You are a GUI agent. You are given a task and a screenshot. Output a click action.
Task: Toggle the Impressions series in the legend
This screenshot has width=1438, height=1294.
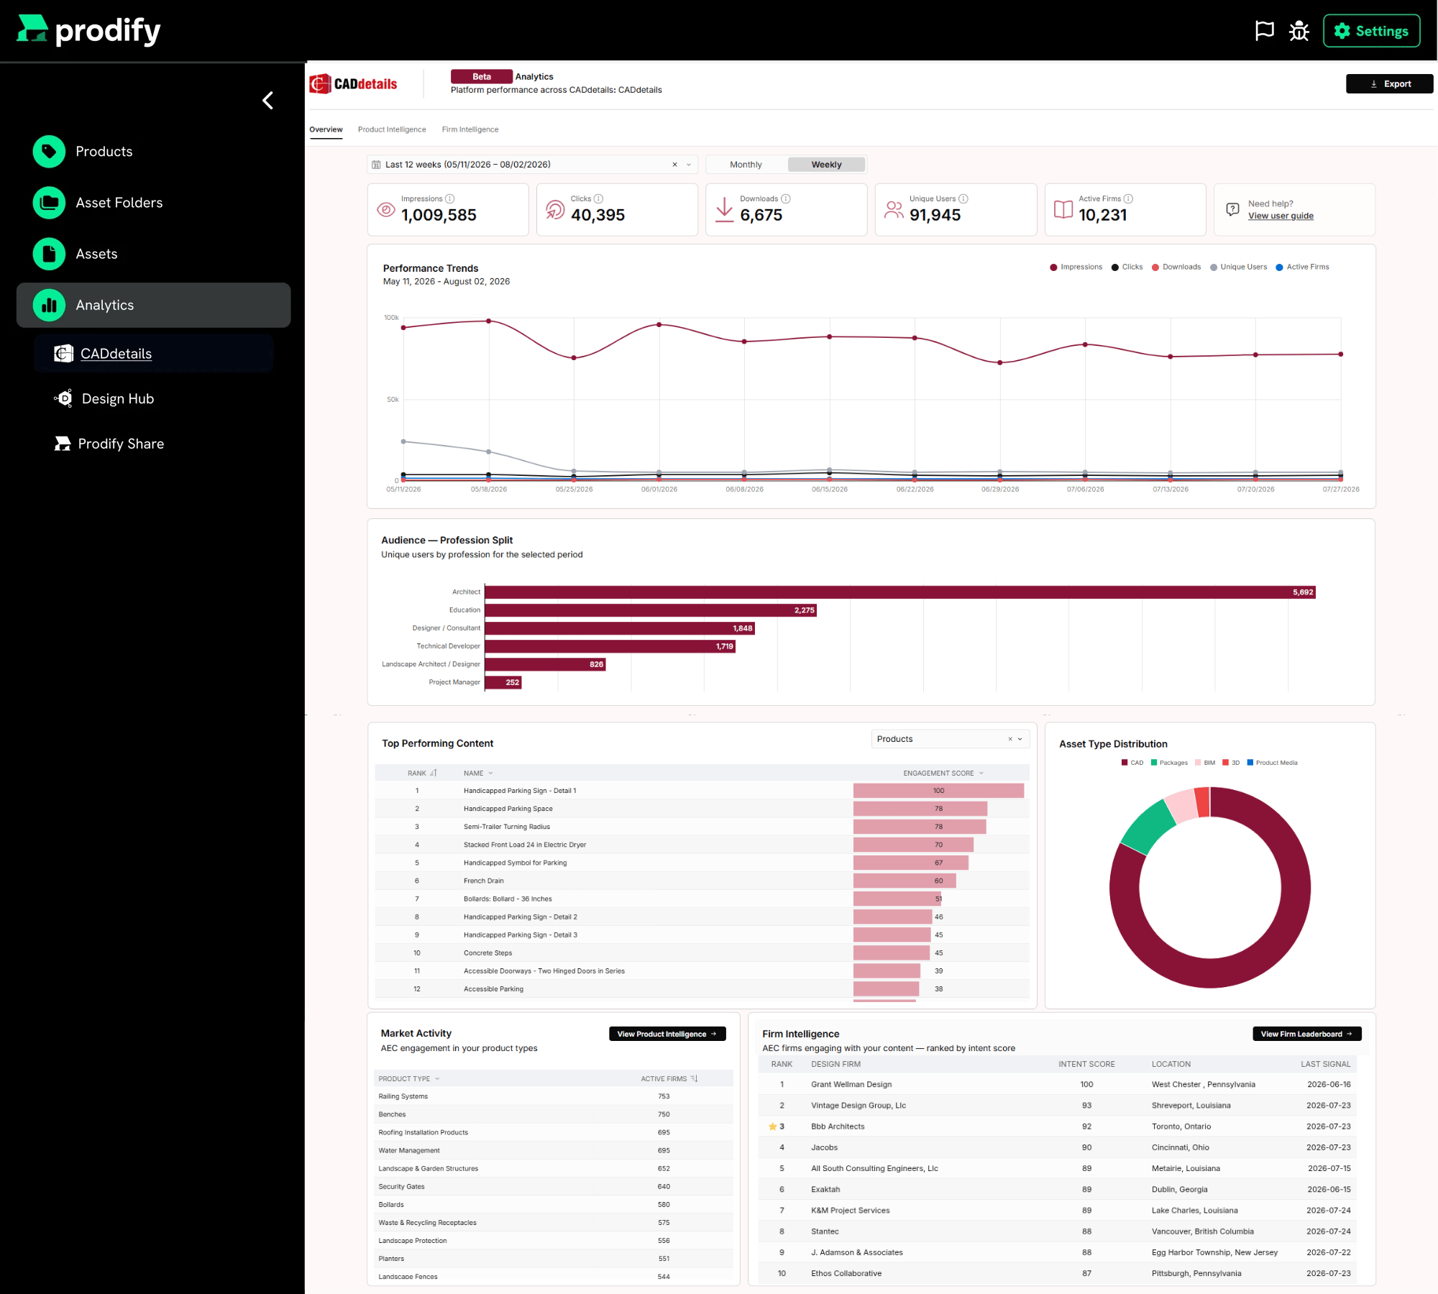click(x=1076, y=267)
